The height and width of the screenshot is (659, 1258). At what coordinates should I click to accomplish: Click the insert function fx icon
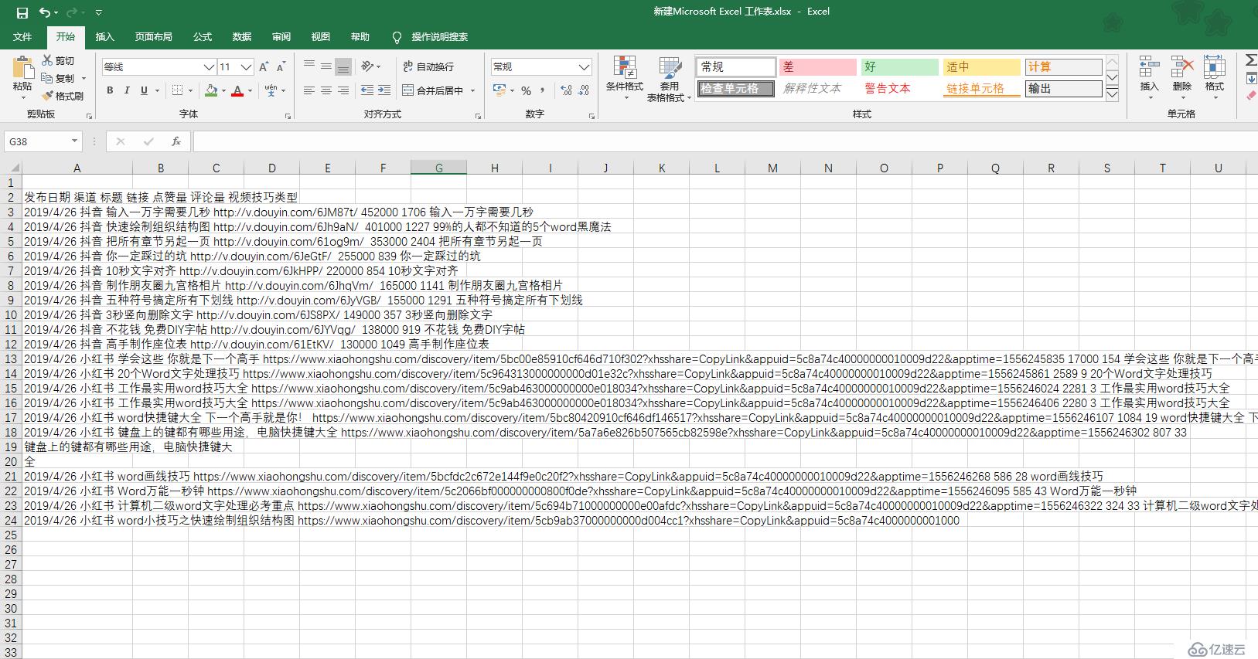(176, 141)
